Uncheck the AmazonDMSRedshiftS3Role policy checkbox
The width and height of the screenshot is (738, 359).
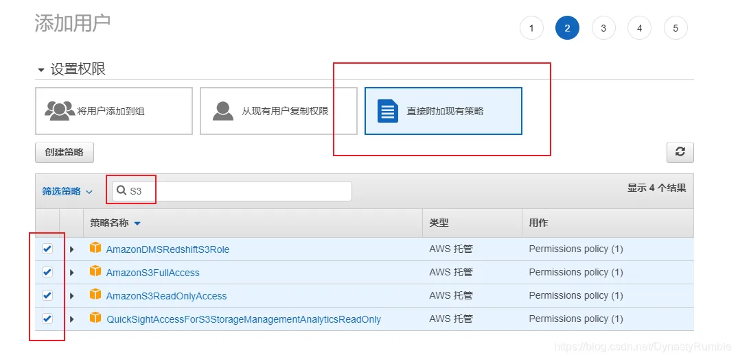click(x=47, y=249)
